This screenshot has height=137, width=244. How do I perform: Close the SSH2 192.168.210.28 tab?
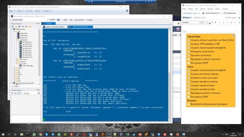[91, 27]
